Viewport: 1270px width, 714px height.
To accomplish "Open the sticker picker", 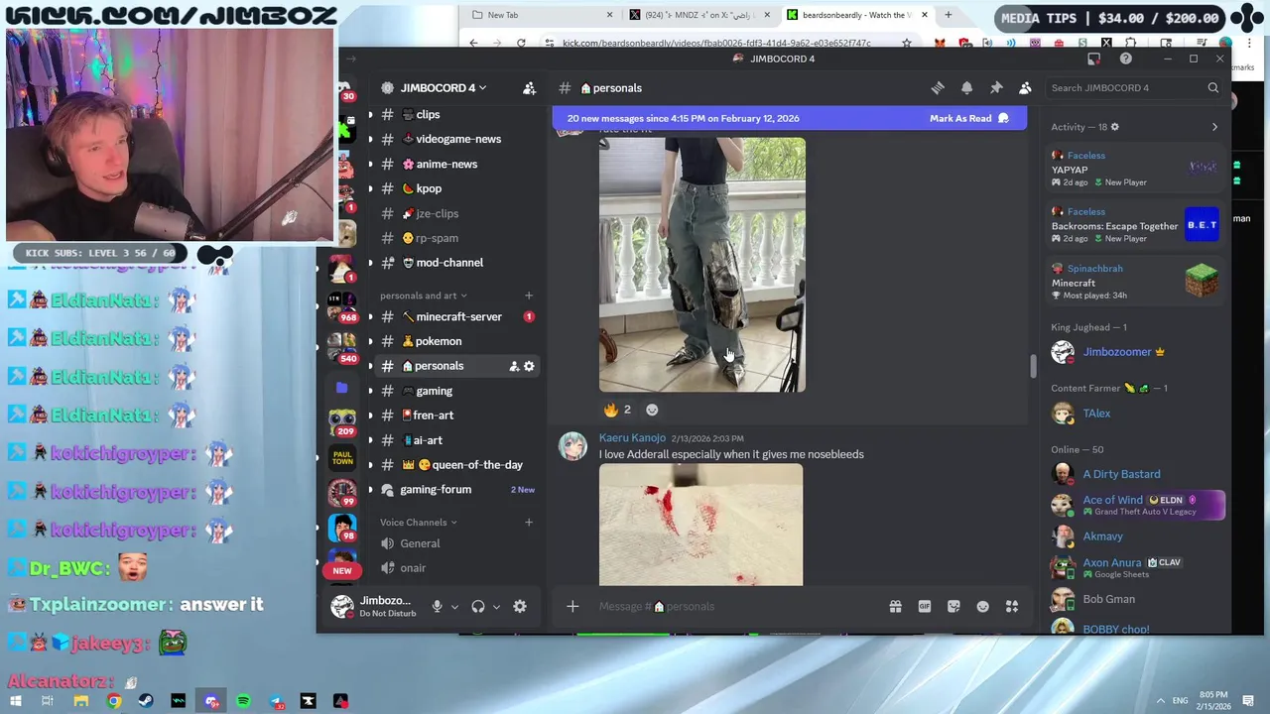I will pyautogui.click(x=953, y=606).
